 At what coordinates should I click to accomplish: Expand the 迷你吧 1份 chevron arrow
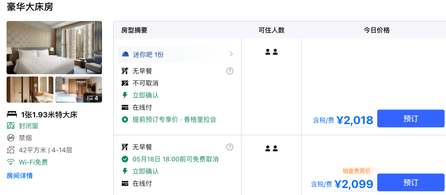point(231,54)
